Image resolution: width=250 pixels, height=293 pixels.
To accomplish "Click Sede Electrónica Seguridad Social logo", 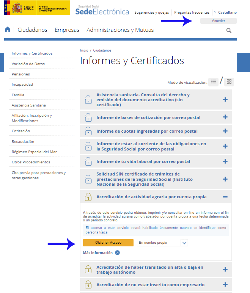I will (x=102, y=10).
